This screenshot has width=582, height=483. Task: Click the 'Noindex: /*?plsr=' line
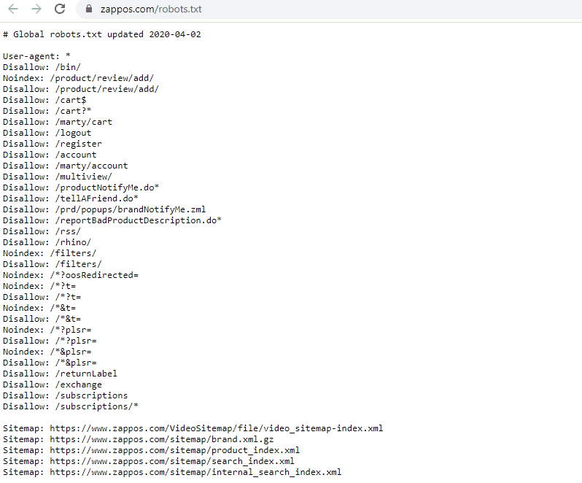click(47, 330)
